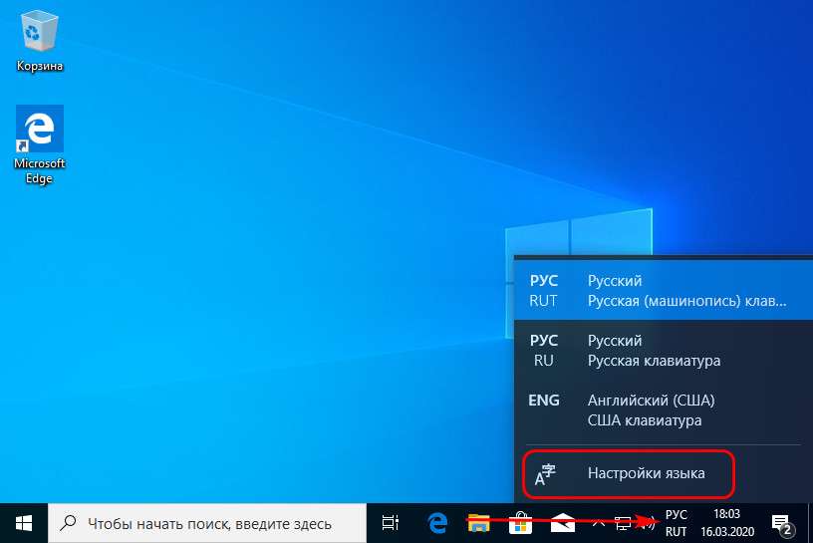The width and height of the screenshot is (813, 543).
Task: Open the Recycle Bin (Корзина) desktop icon
Action: tap(39, 42)
